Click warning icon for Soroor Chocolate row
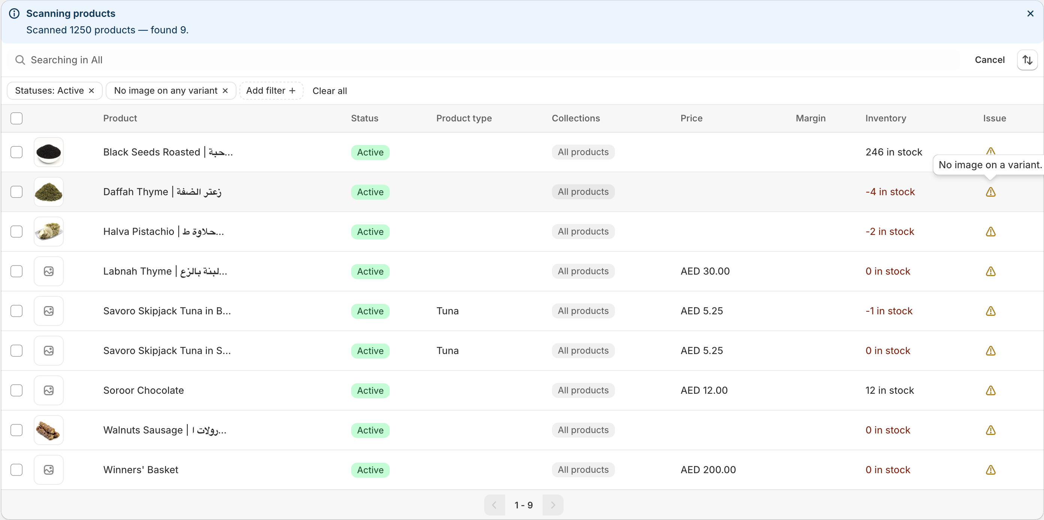This screenshot has height=520, width=1044. [990, 390]
